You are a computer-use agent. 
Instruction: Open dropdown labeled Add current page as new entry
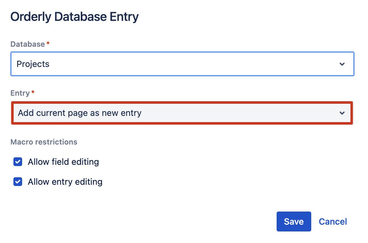[x=182, y=113]
